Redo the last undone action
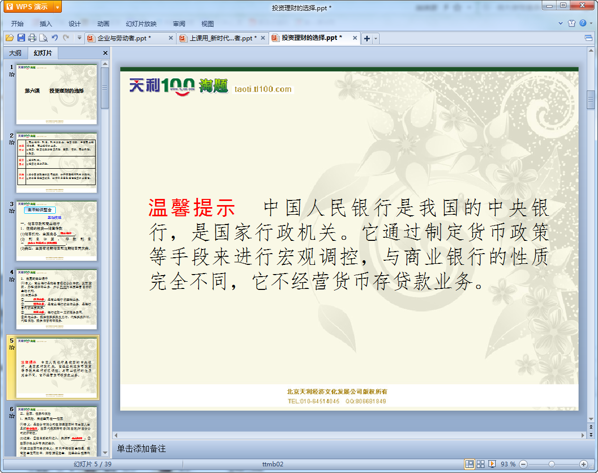598x473 pixels. 66,38
